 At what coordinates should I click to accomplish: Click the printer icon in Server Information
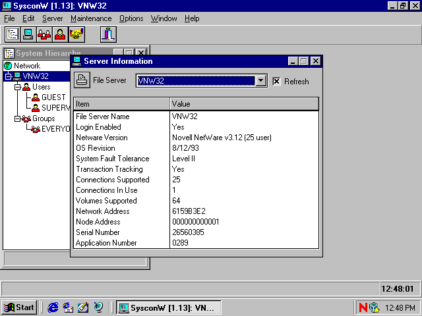(x=82, y=80)
